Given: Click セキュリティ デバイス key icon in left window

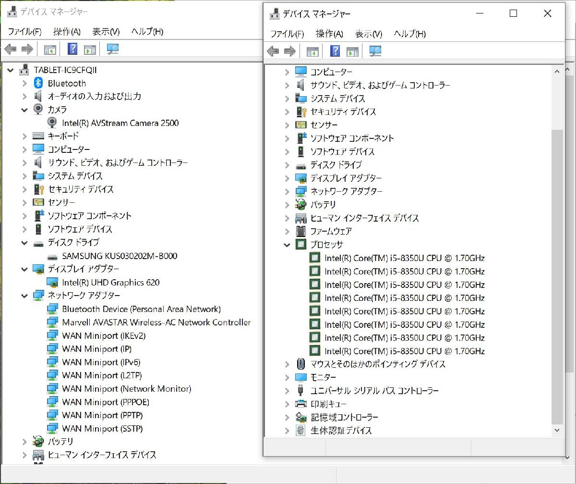Looking at the screenshot, I should (38, 189).
